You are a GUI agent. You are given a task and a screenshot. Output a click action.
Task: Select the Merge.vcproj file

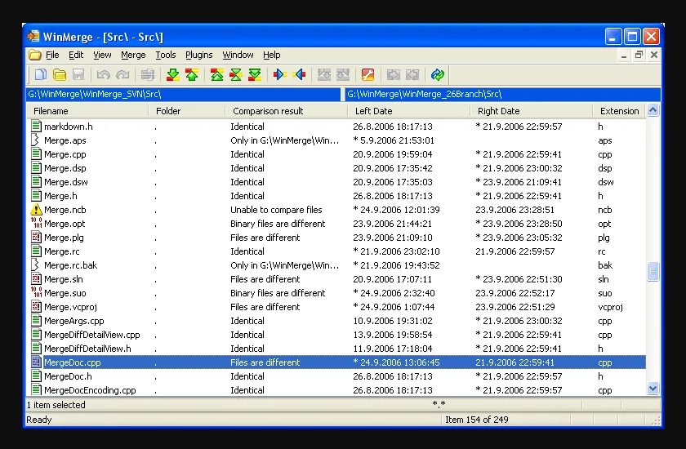click(70, 307)
